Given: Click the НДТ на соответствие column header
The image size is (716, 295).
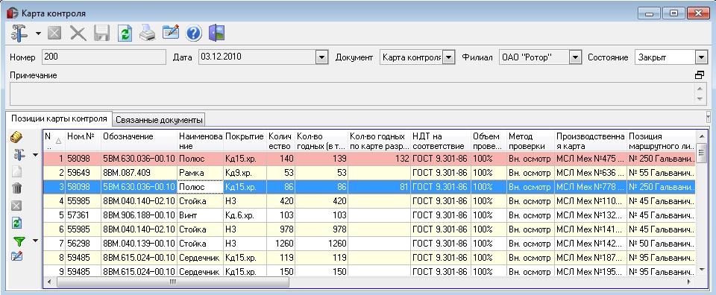Looking at the screenshot, I should (441, 141).
